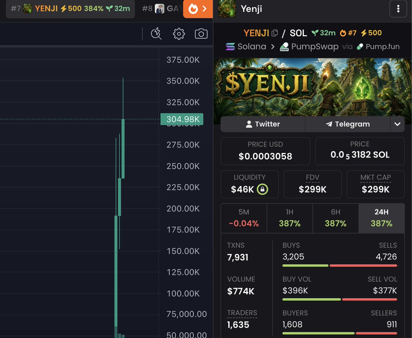412x338 pixels.
Task: Click the BUYERS count 1,608
Action: coord(293,324)
